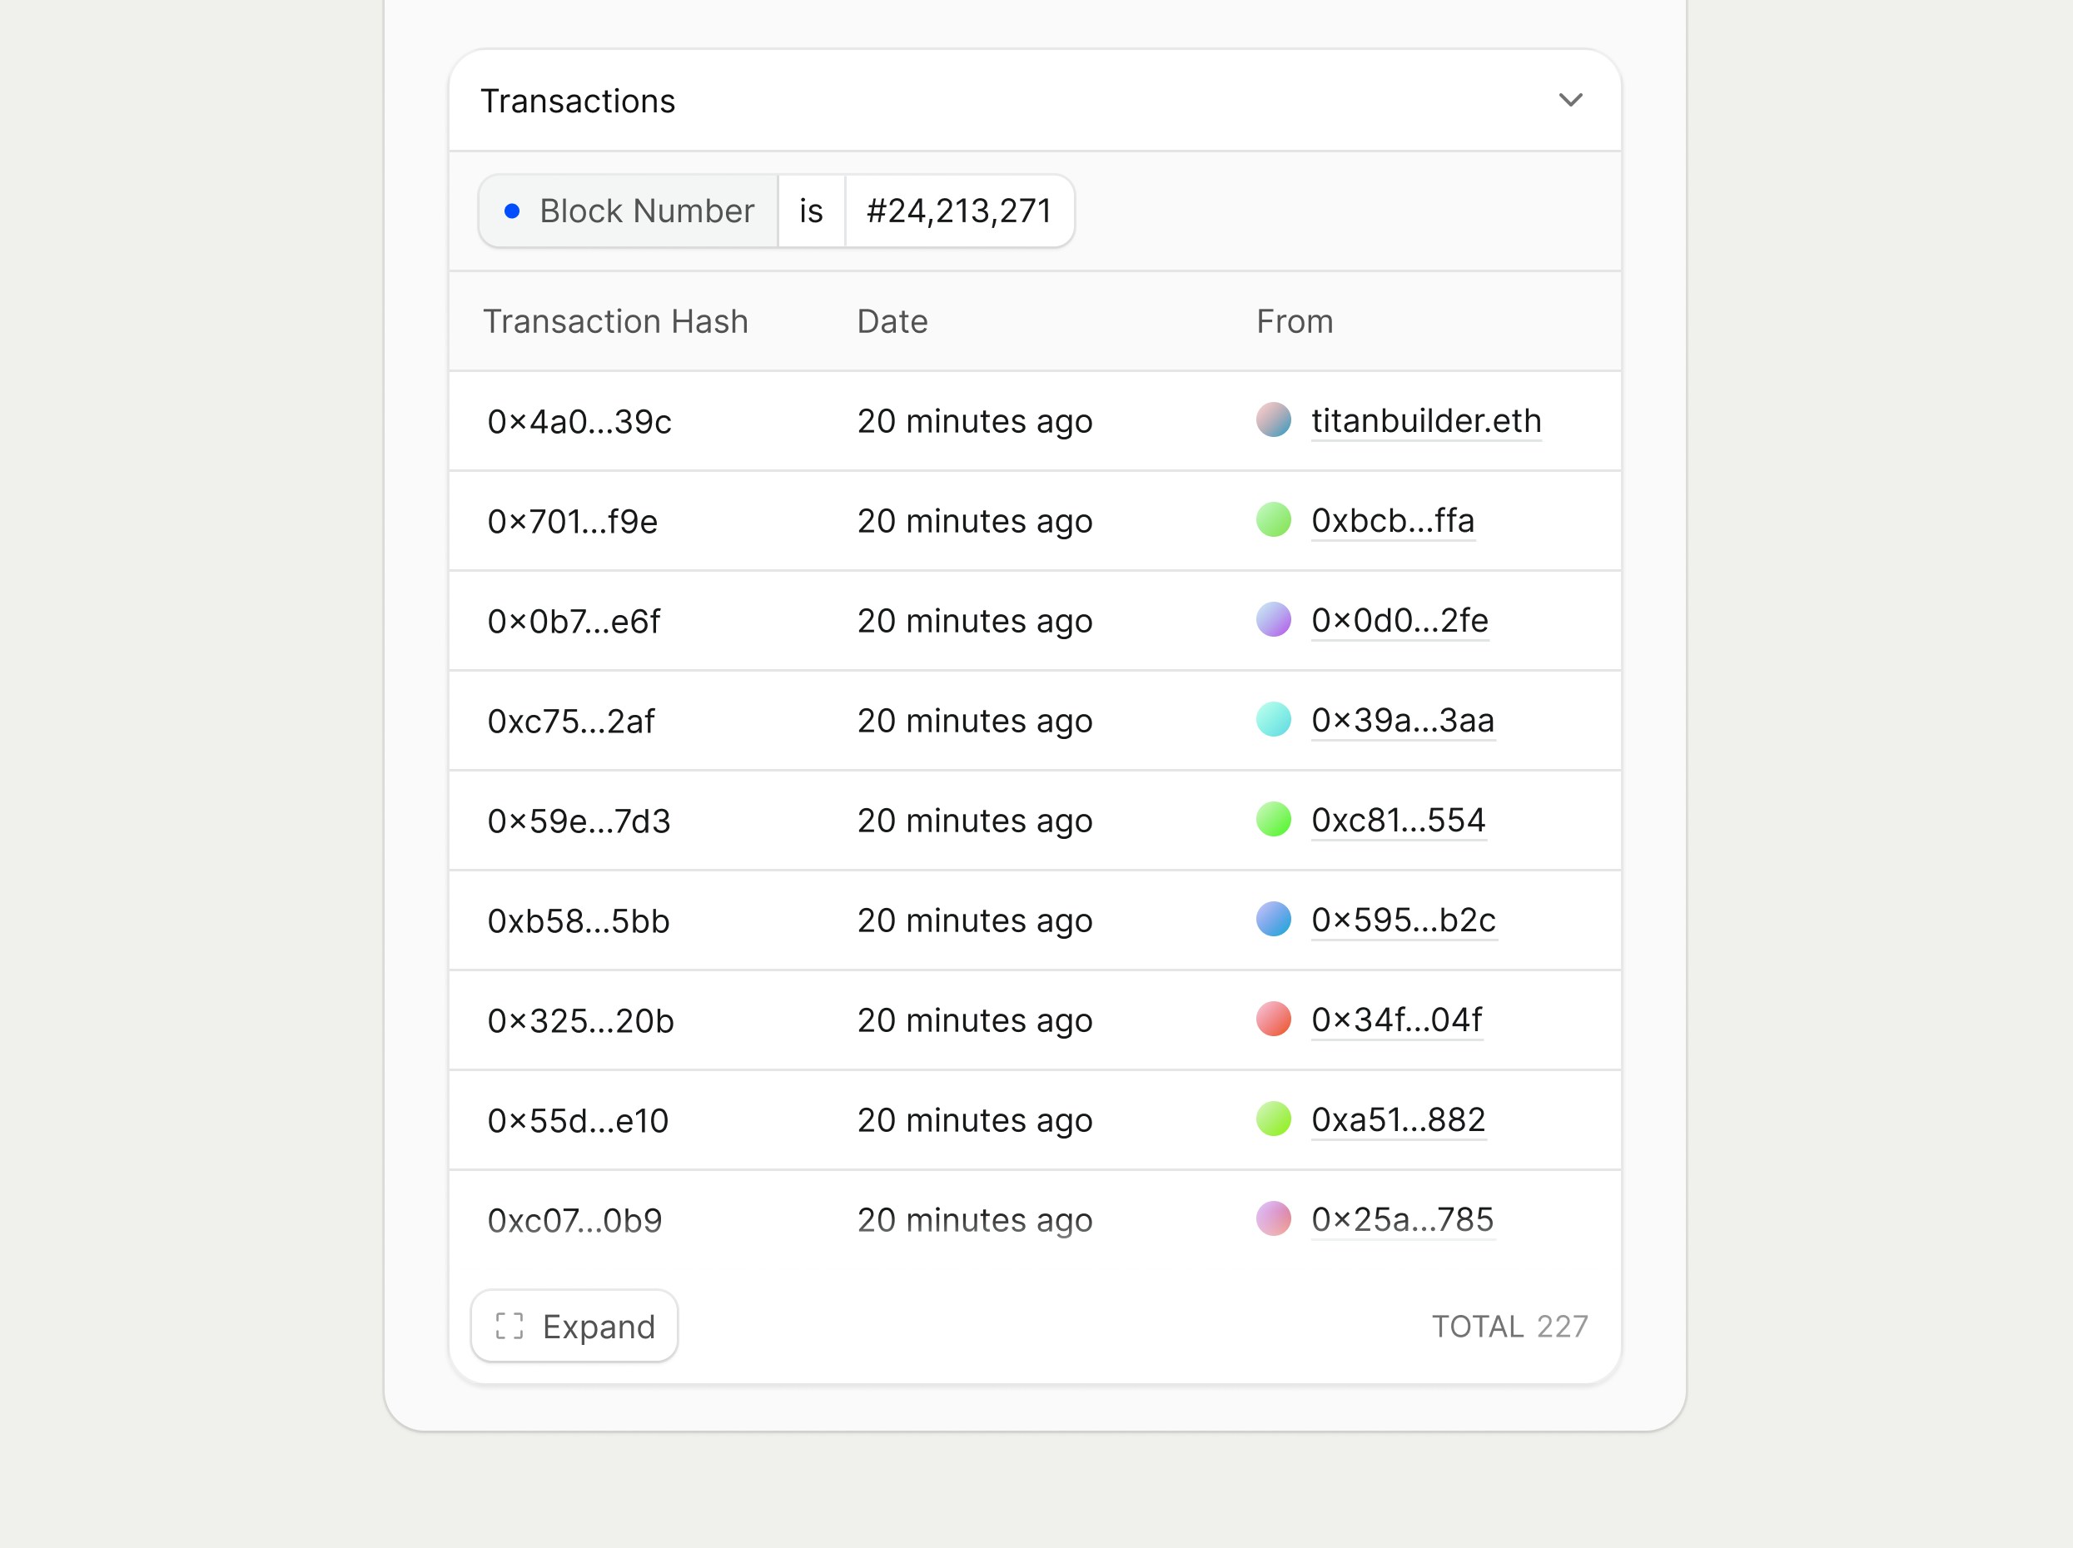This screenshot has height=1548, width=2073.
Task: Click green avatar beside 0xc81...554
Action: coord(1273,820)
